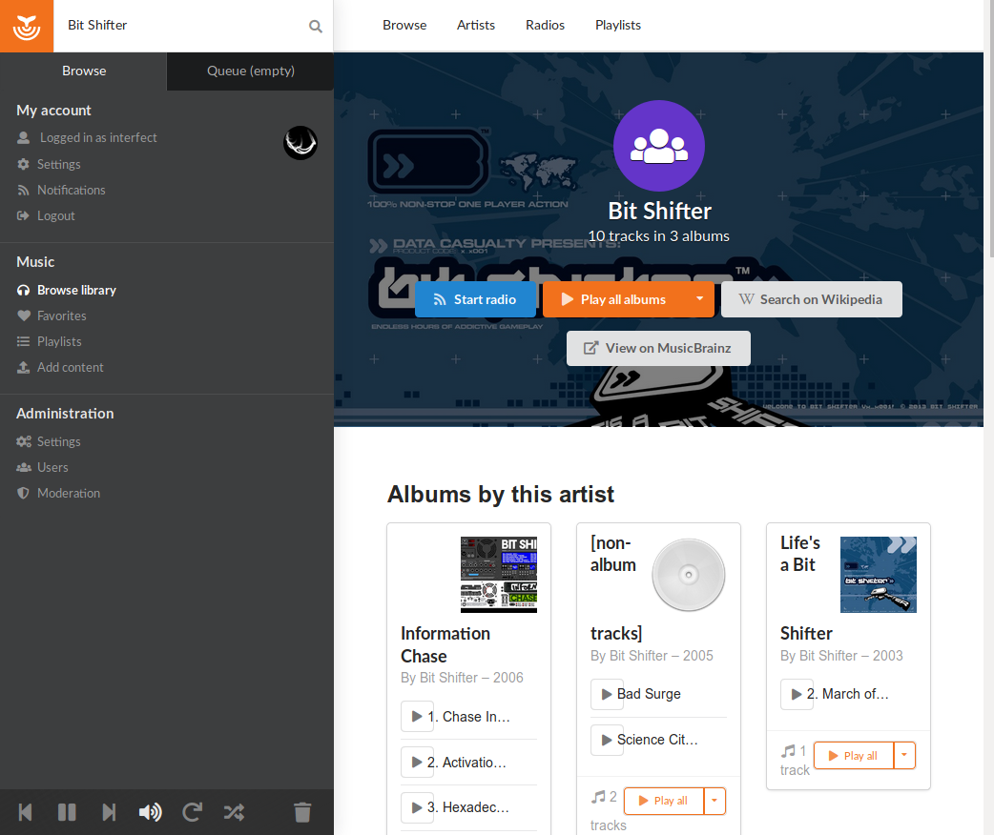Image resolution: width=994 pixels, height=835 pixels.
Task: Open Users administration page
Action: pos(52,468)
